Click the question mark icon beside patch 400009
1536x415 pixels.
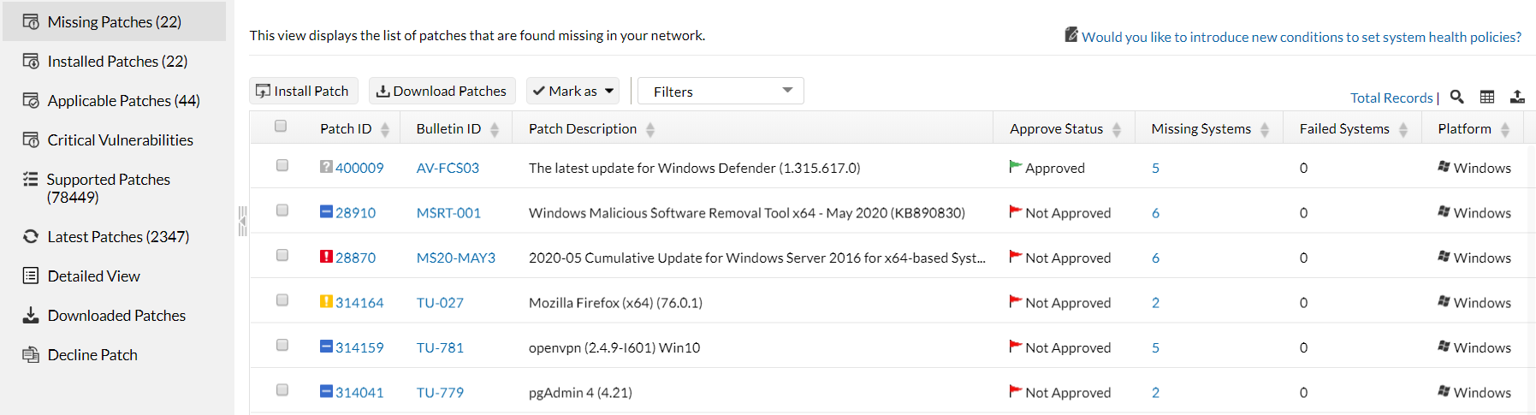[x=326, y=167]
